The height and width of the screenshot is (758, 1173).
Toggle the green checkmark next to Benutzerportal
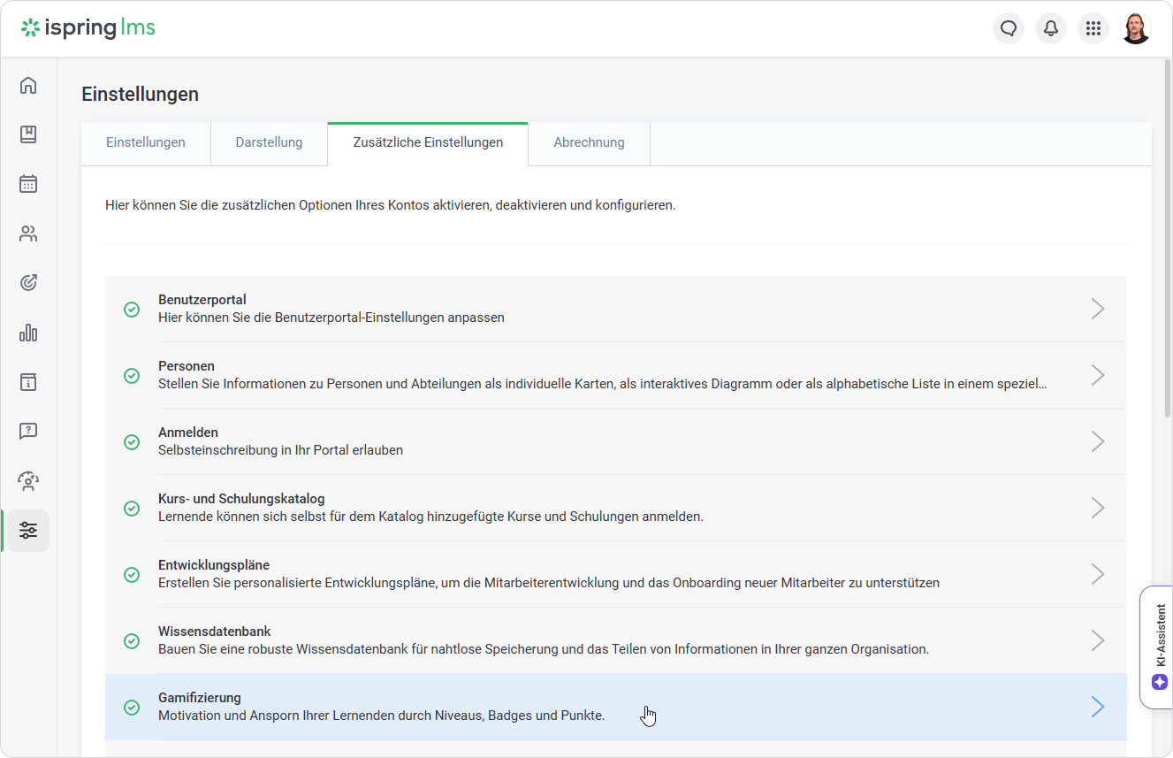(132, 310)
